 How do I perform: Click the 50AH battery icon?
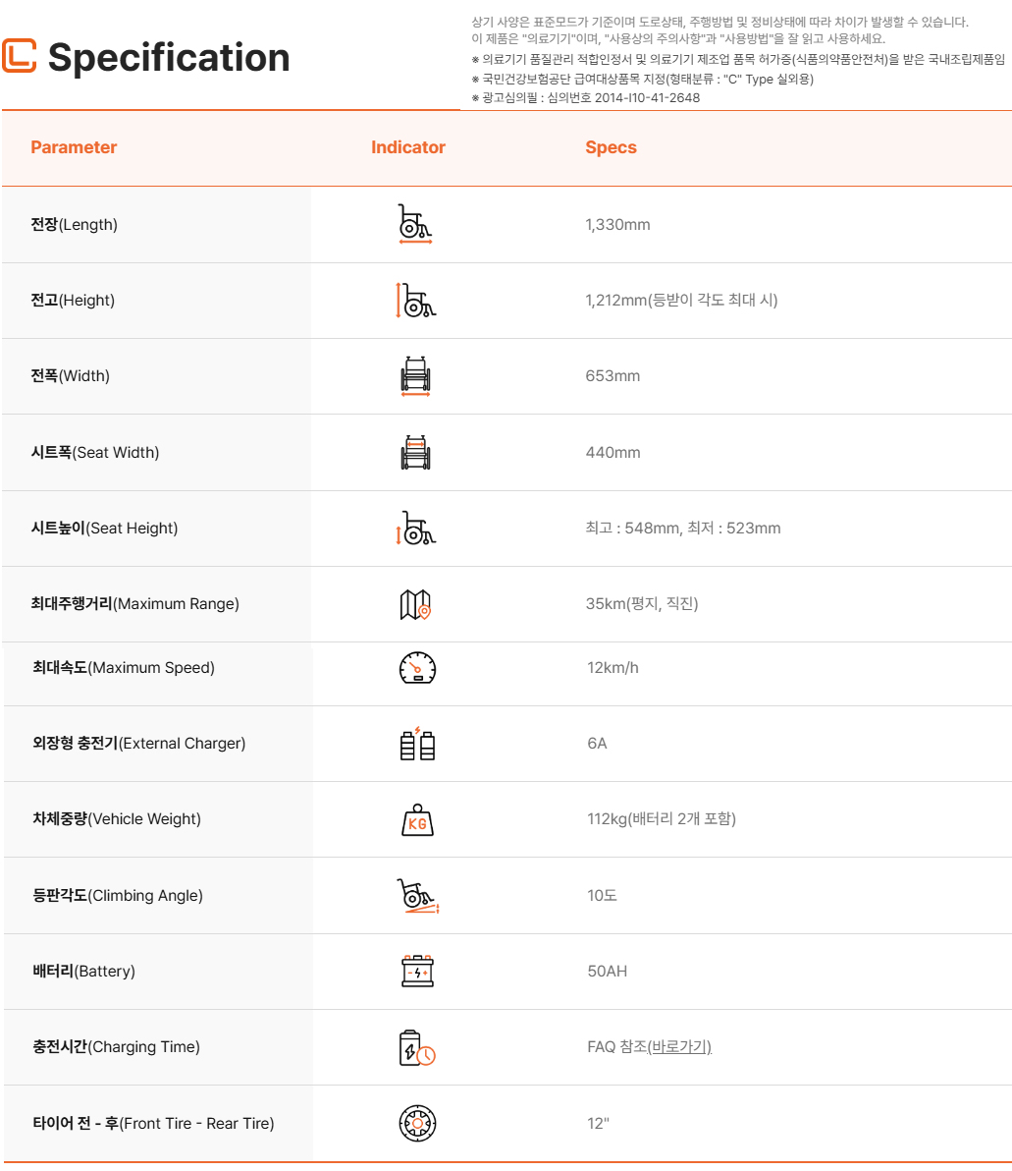(417, 972)
